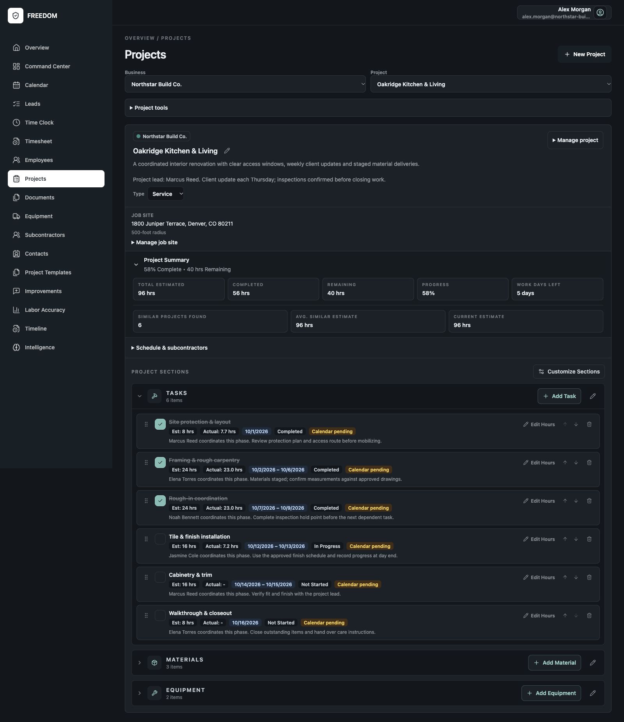Open the Type dropdown set to Service
The height and width of the screenshot is (722, 624).
[x=166, y=194]
